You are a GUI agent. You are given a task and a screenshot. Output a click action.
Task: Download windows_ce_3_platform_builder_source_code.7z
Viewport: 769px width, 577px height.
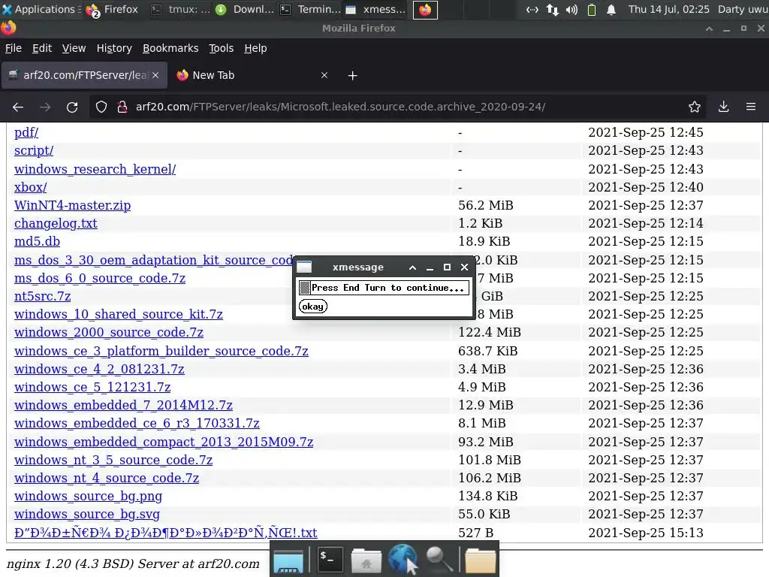(x=161, y=352)
